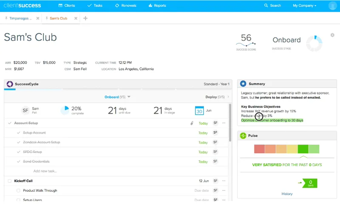This screenshot has width=340, height=204.
Task: Check the Kickoff Call checkbox
Action: (9, 181)
